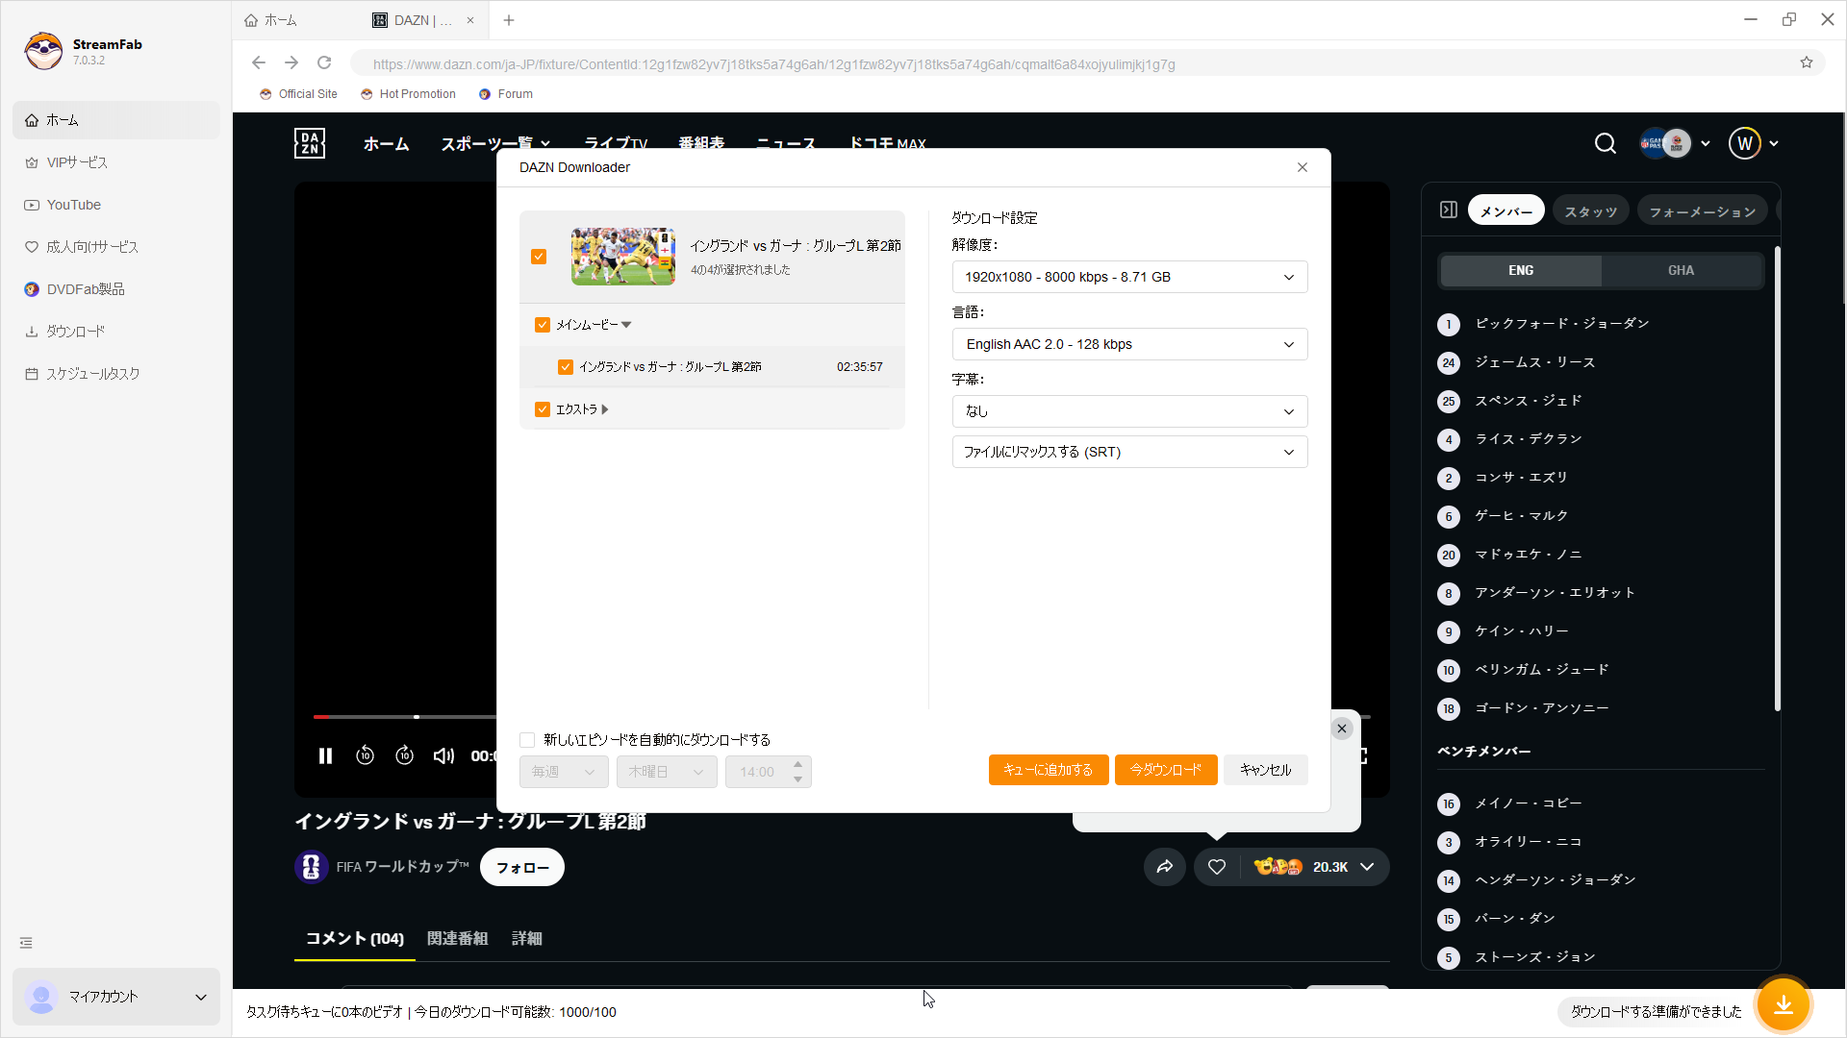The width and height of the screenshot is (1847, 1038).
Task: Open the favorite teams badge icon
Action: coord(1665,143)
